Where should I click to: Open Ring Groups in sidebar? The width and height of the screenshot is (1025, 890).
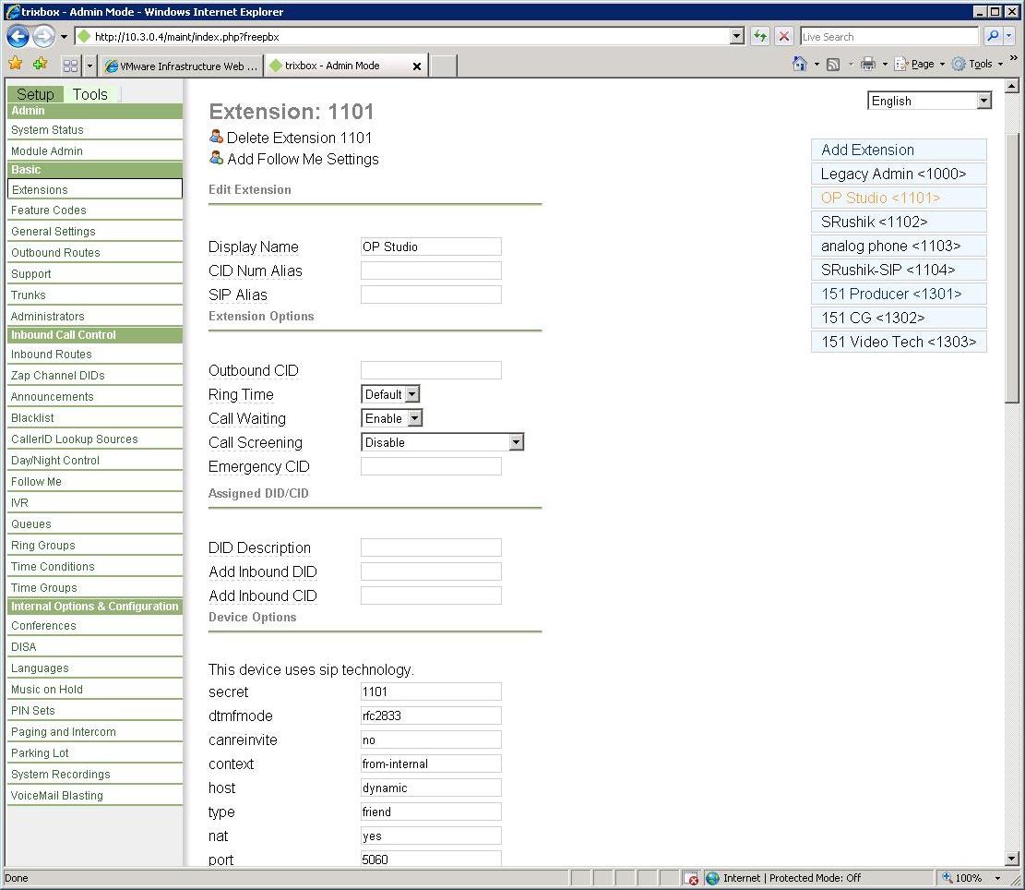click(x=95, y=546)
